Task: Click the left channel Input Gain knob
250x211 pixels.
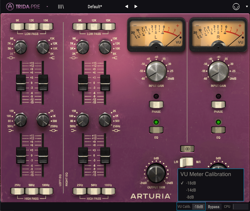Action: 156,72
